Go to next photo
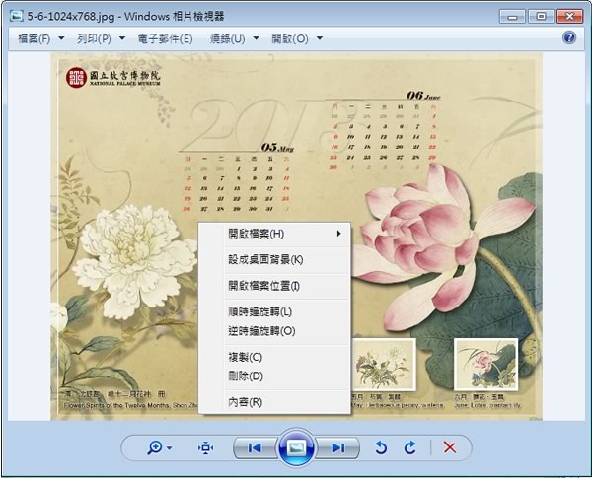The width and height of the screenshot is (592, 478). (337, 447)
